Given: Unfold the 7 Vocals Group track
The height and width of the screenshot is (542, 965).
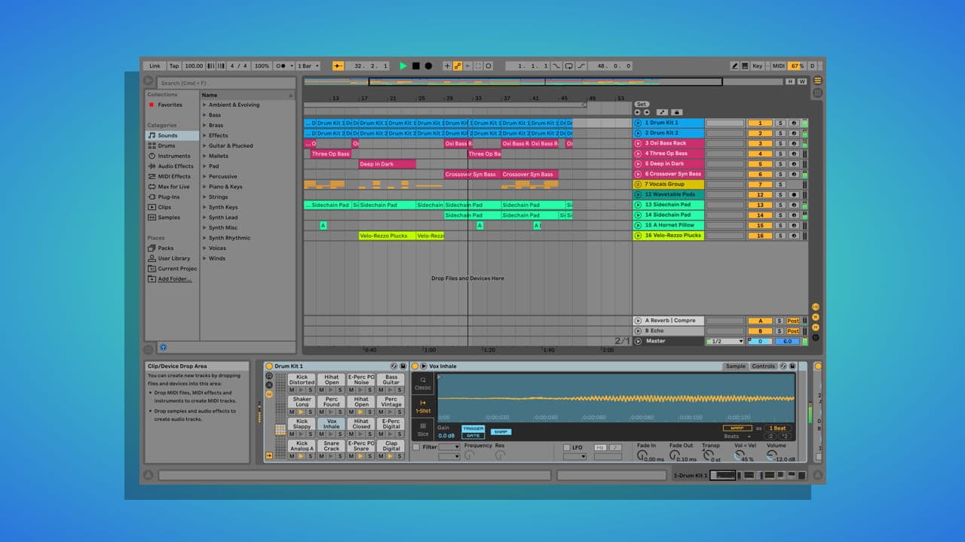Looking at the screenshot, I should 638,184.
